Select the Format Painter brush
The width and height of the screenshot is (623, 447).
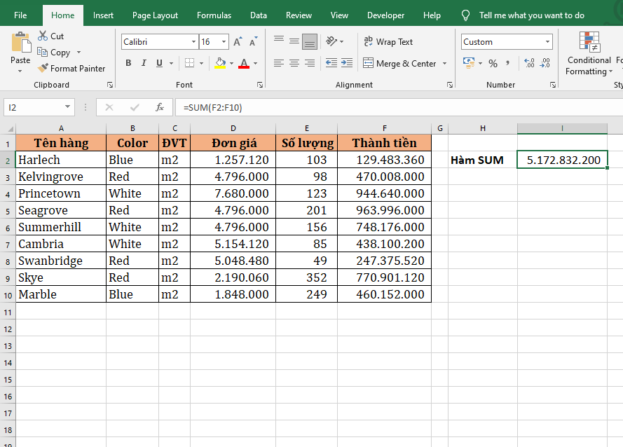click(x=43, y=69)
